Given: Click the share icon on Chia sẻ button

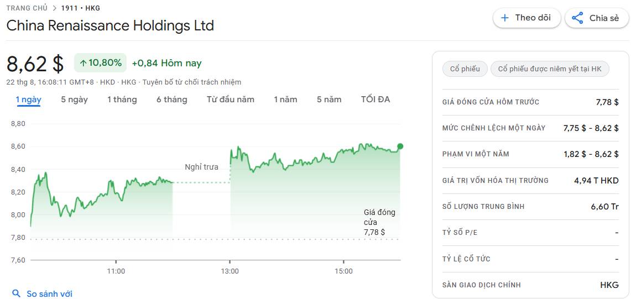Looking at the screenshot, I should 577,18.
